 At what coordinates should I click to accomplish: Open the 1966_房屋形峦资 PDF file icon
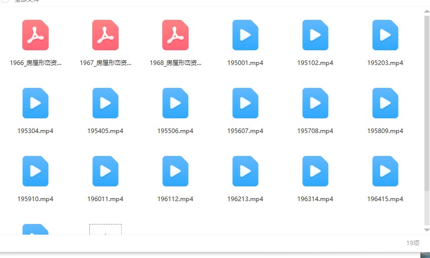tap(35, 35)
